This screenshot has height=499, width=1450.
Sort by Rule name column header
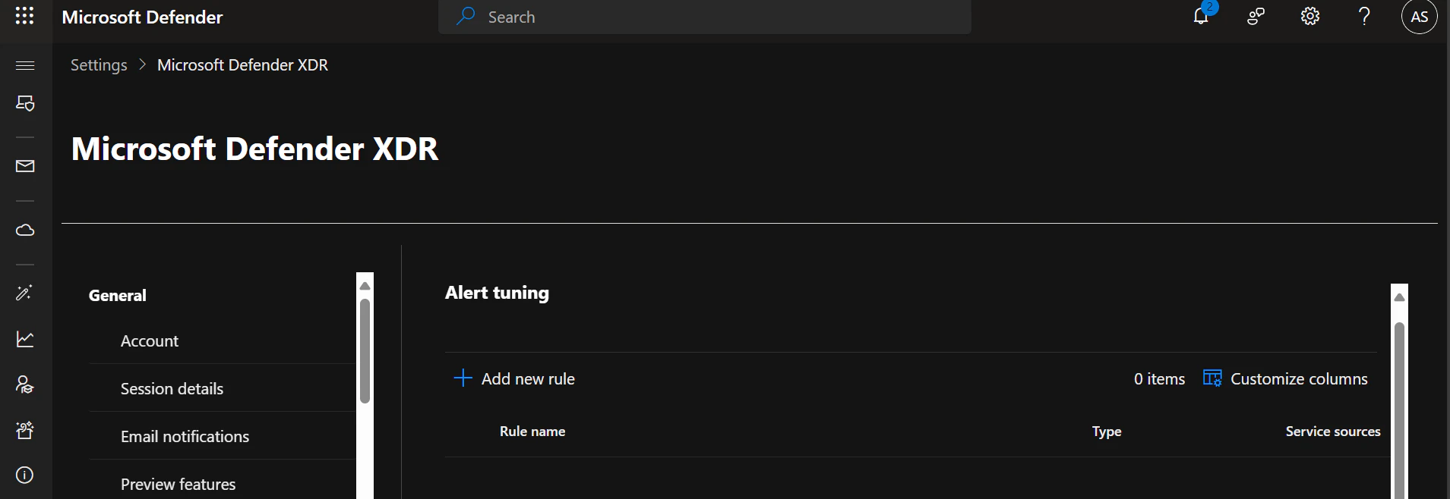532,432
